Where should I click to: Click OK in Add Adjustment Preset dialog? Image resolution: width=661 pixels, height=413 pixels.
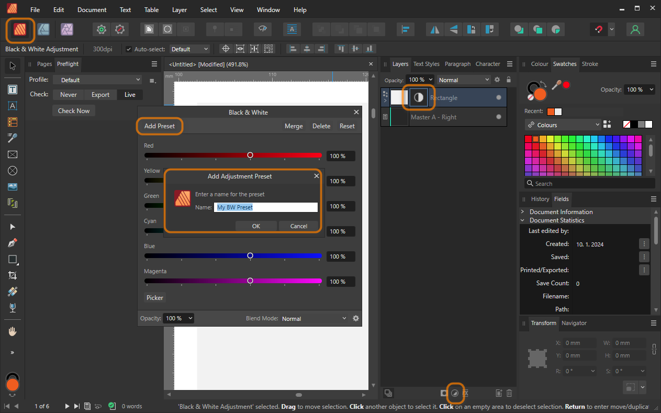click(x=256, y=226)
